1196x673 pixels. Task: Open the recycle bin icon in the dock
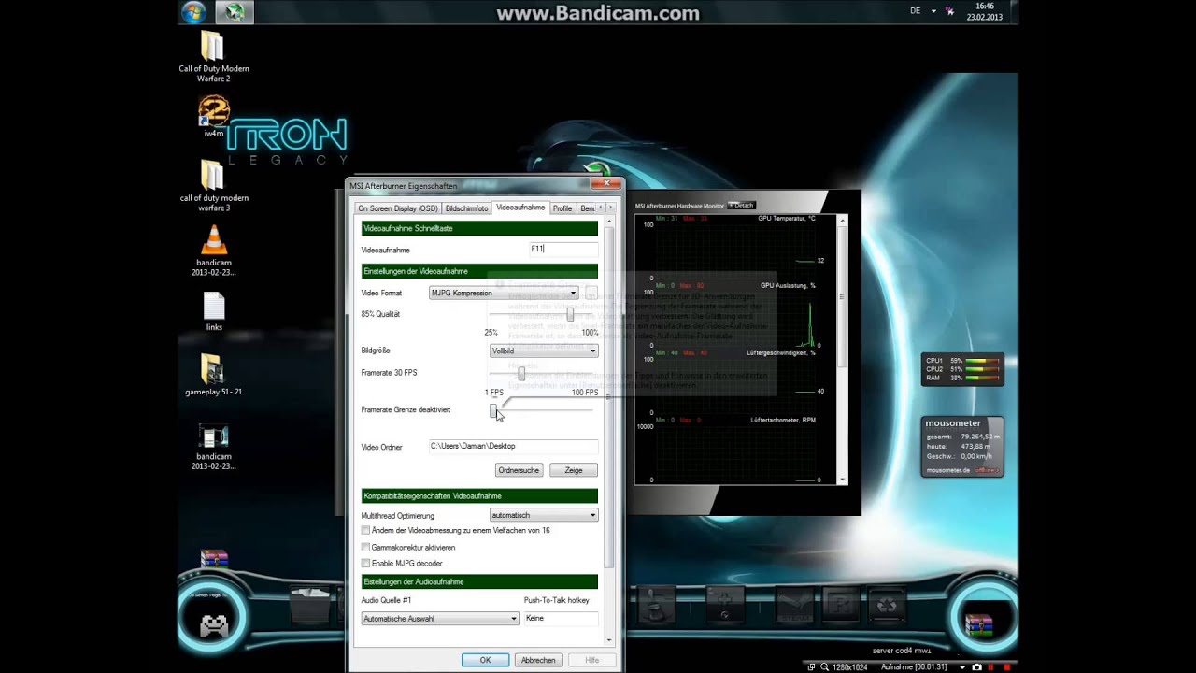pyautogui.click(x=887, y=606)
